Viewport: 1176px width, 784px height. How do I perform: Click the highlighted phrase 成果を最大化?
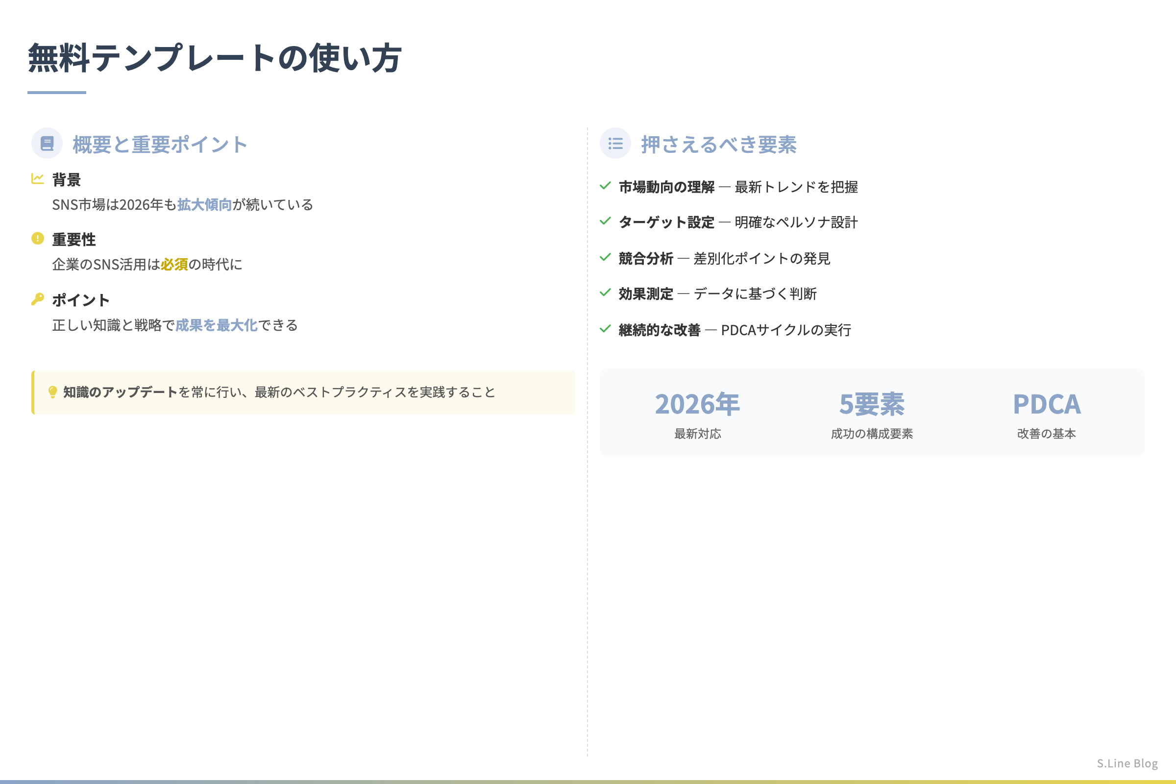(x=217, y=325)
